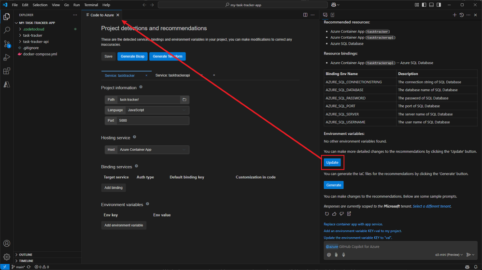Image resolution: width=482 pixels, height=270 pixels.
Task: Open the Help menu
Action: (x=106, y=5)
